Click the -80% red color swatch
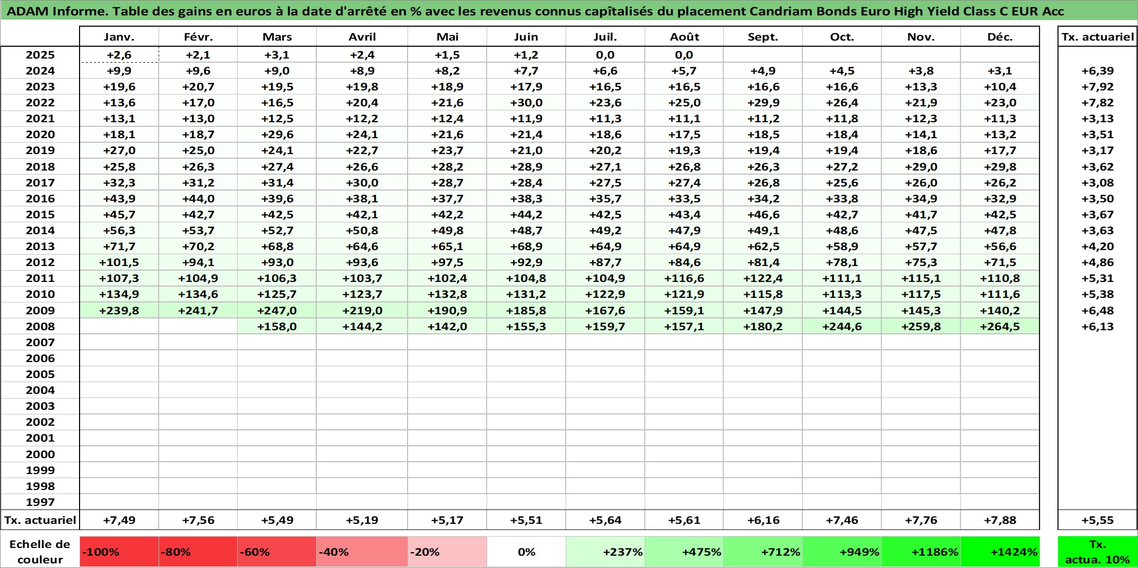This screenshot has height=568, width=1138. pos(198,552)
